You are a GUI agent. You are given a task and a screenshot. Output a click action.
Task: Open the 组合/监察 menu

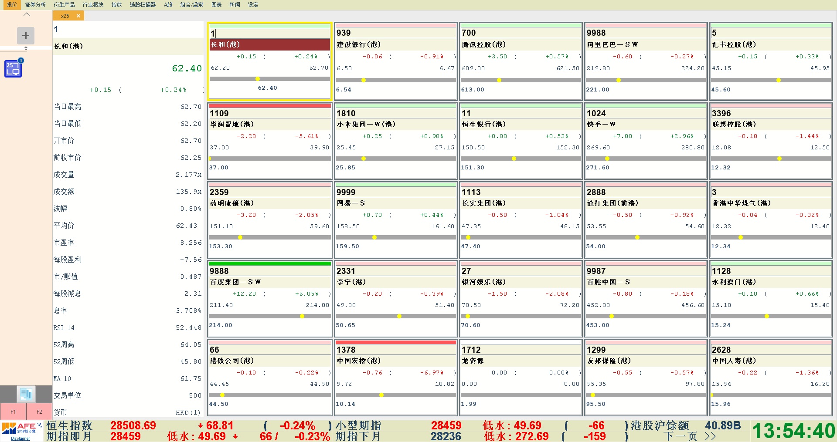click(x=192, y=5)
